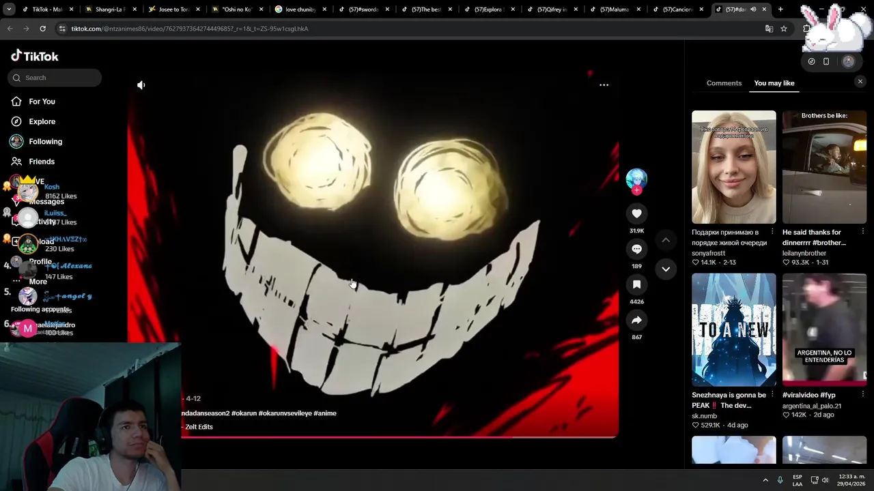Open profile avatar in header pill

(x=848, y=61)
